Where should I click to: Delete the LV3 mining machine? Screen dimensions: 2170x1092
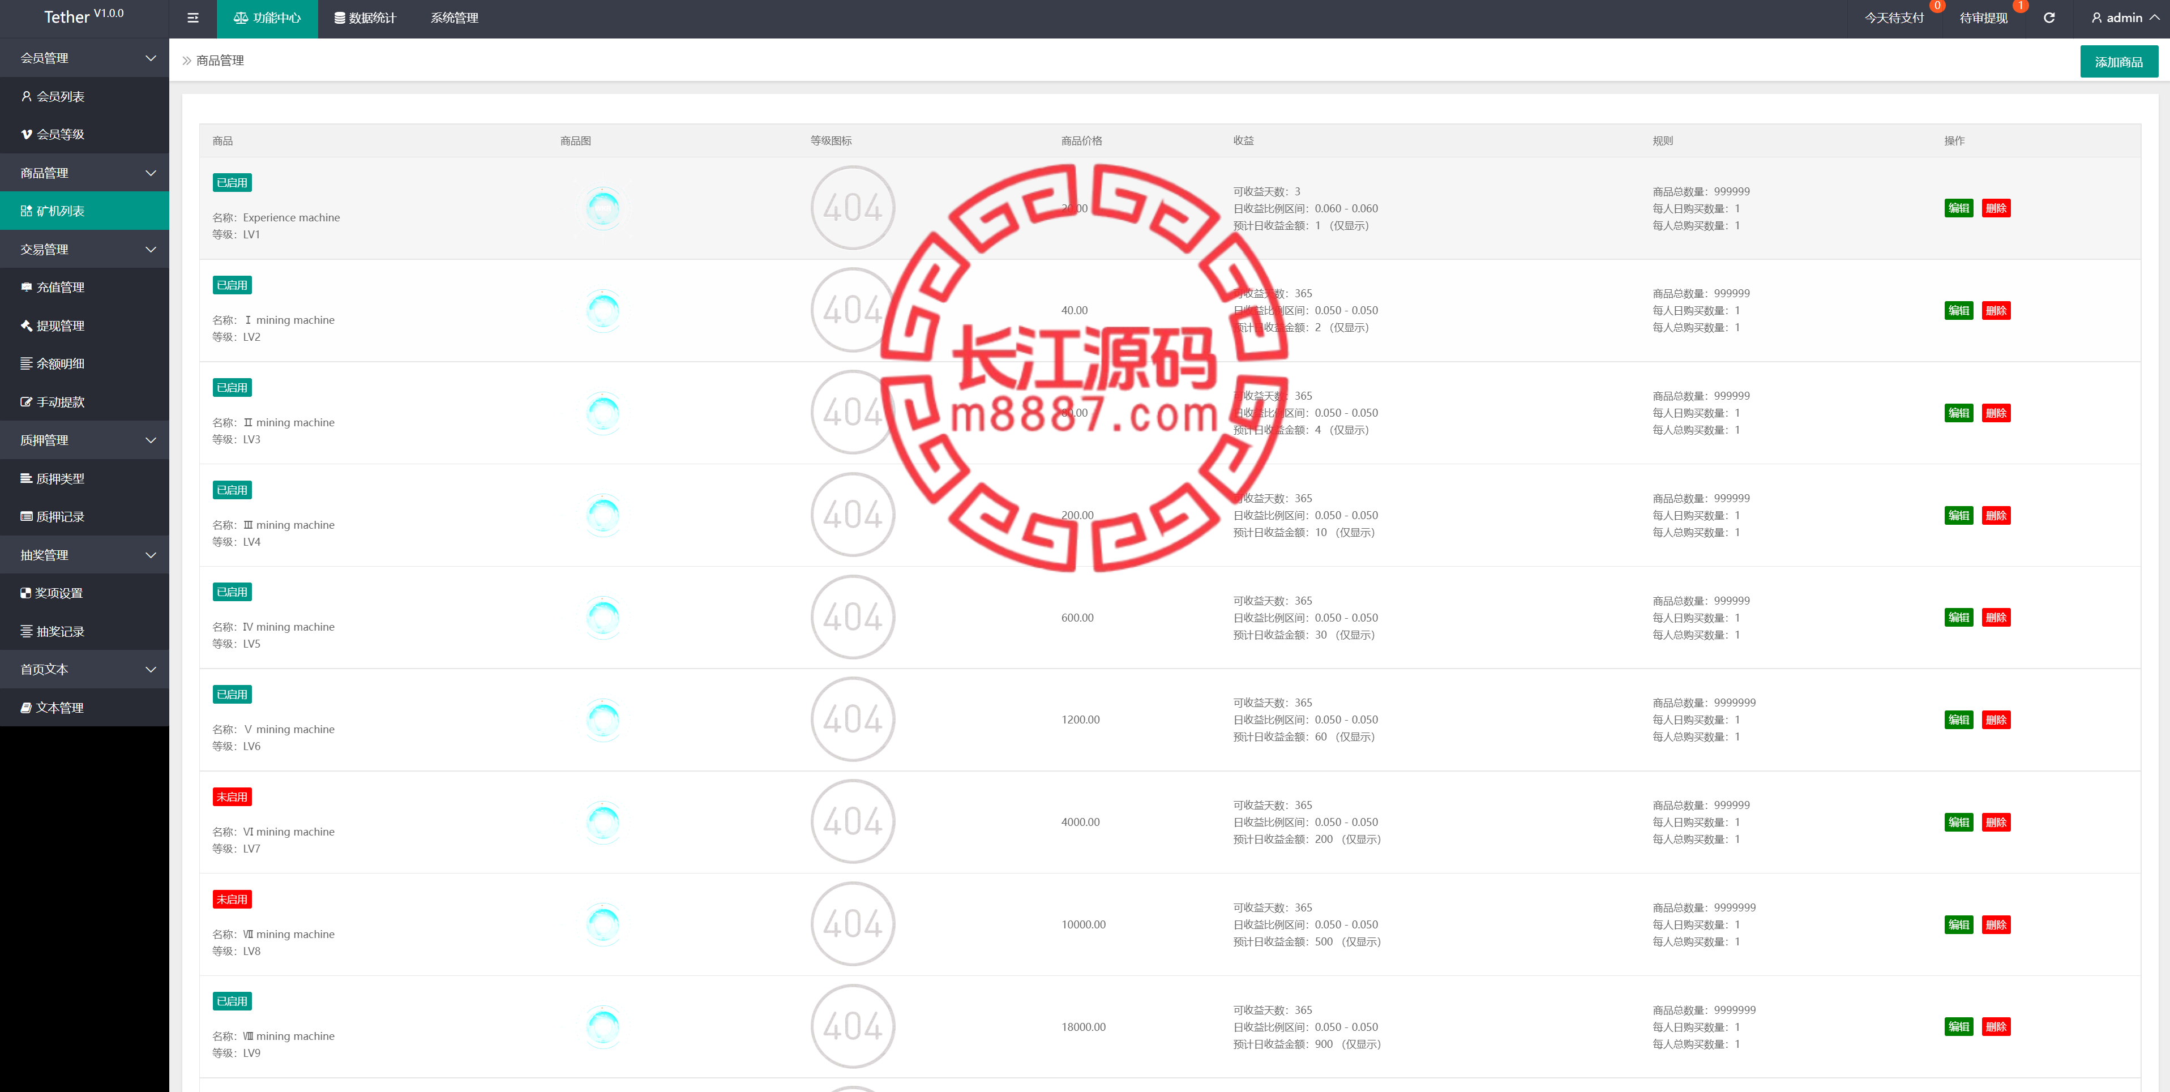pyautogui.click(x=1996, y=413)
